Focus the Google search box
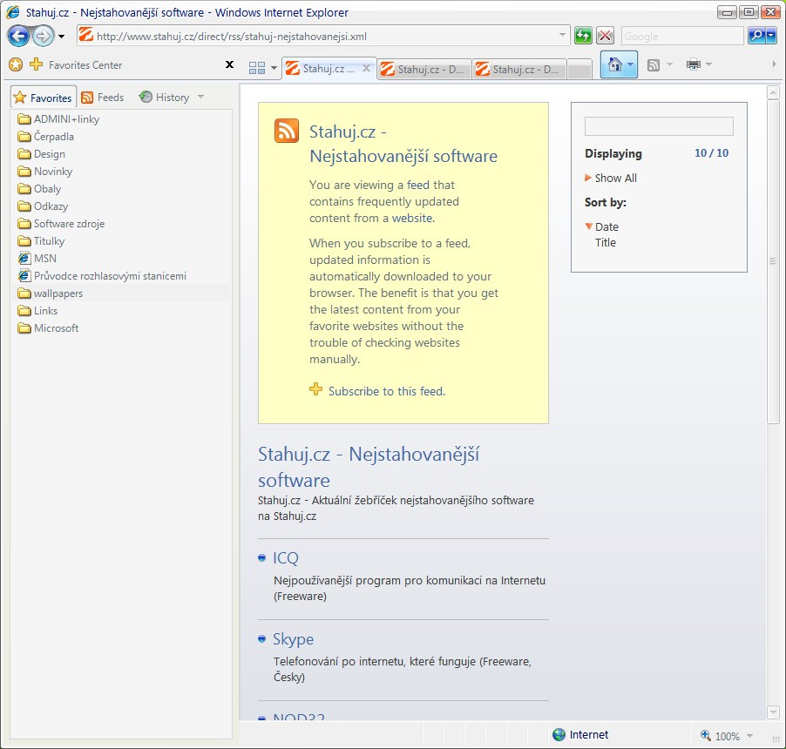Image resolution: width=786 pixels, height=749 pixels. [x=682, y=36]
